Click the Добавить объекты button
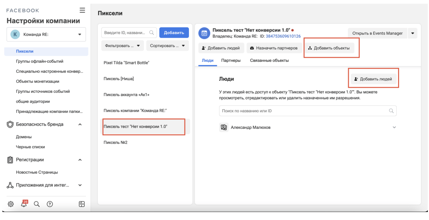The image size is (429, 220). [329, 48]
